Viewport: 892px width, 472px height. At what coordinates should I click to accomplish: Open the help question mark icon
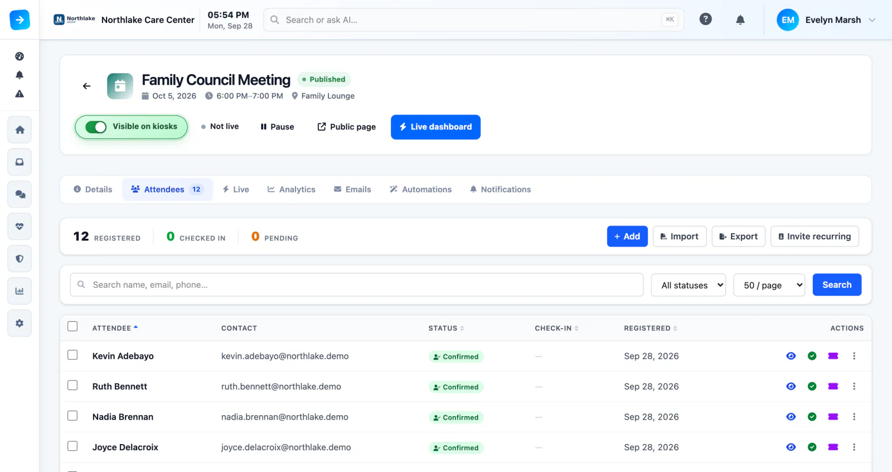click(705, 20)
